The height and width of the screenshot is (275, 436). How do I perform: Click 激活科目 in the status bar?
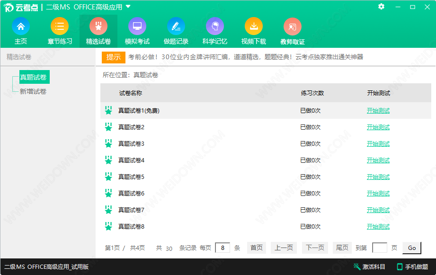pyautogui.click(x=369, y=266)
